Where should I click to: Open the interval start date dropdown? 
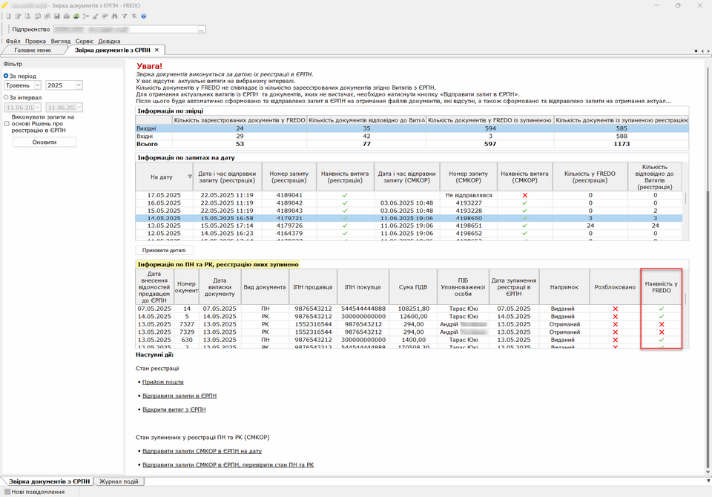click(37, 108)
